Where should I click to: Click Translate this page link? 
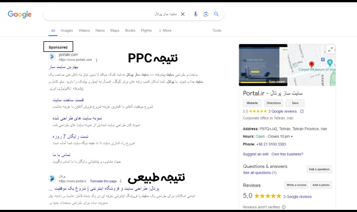[x=103, y=181]
